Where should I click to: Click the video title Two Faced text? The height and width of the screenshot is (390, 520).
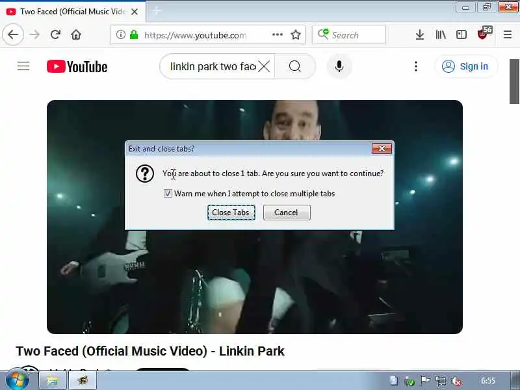[x=150, y=351]
